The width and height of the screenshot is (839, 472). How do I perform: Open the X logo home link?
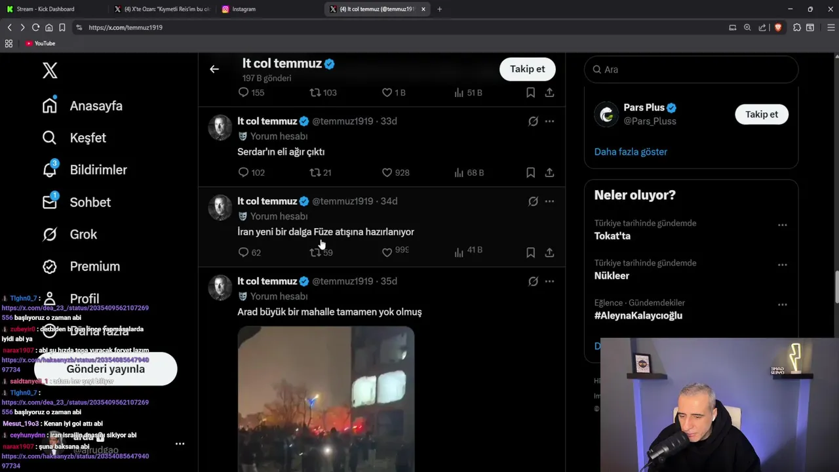[50, 70]
